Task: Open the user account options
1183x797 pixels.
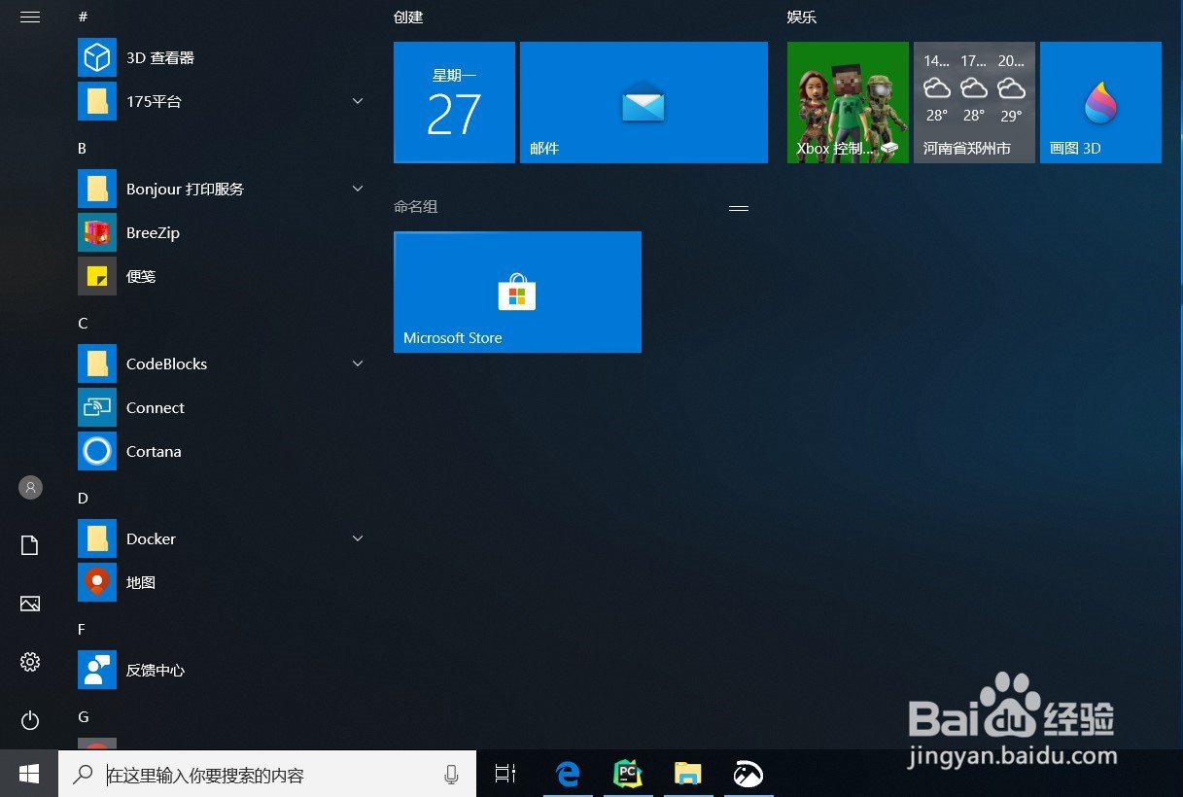Action: (29, 487)
